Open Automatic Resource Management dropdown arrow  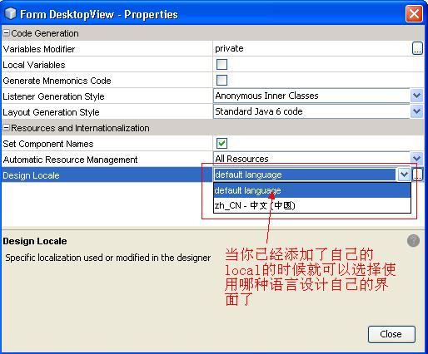click(x=416, y=159)
